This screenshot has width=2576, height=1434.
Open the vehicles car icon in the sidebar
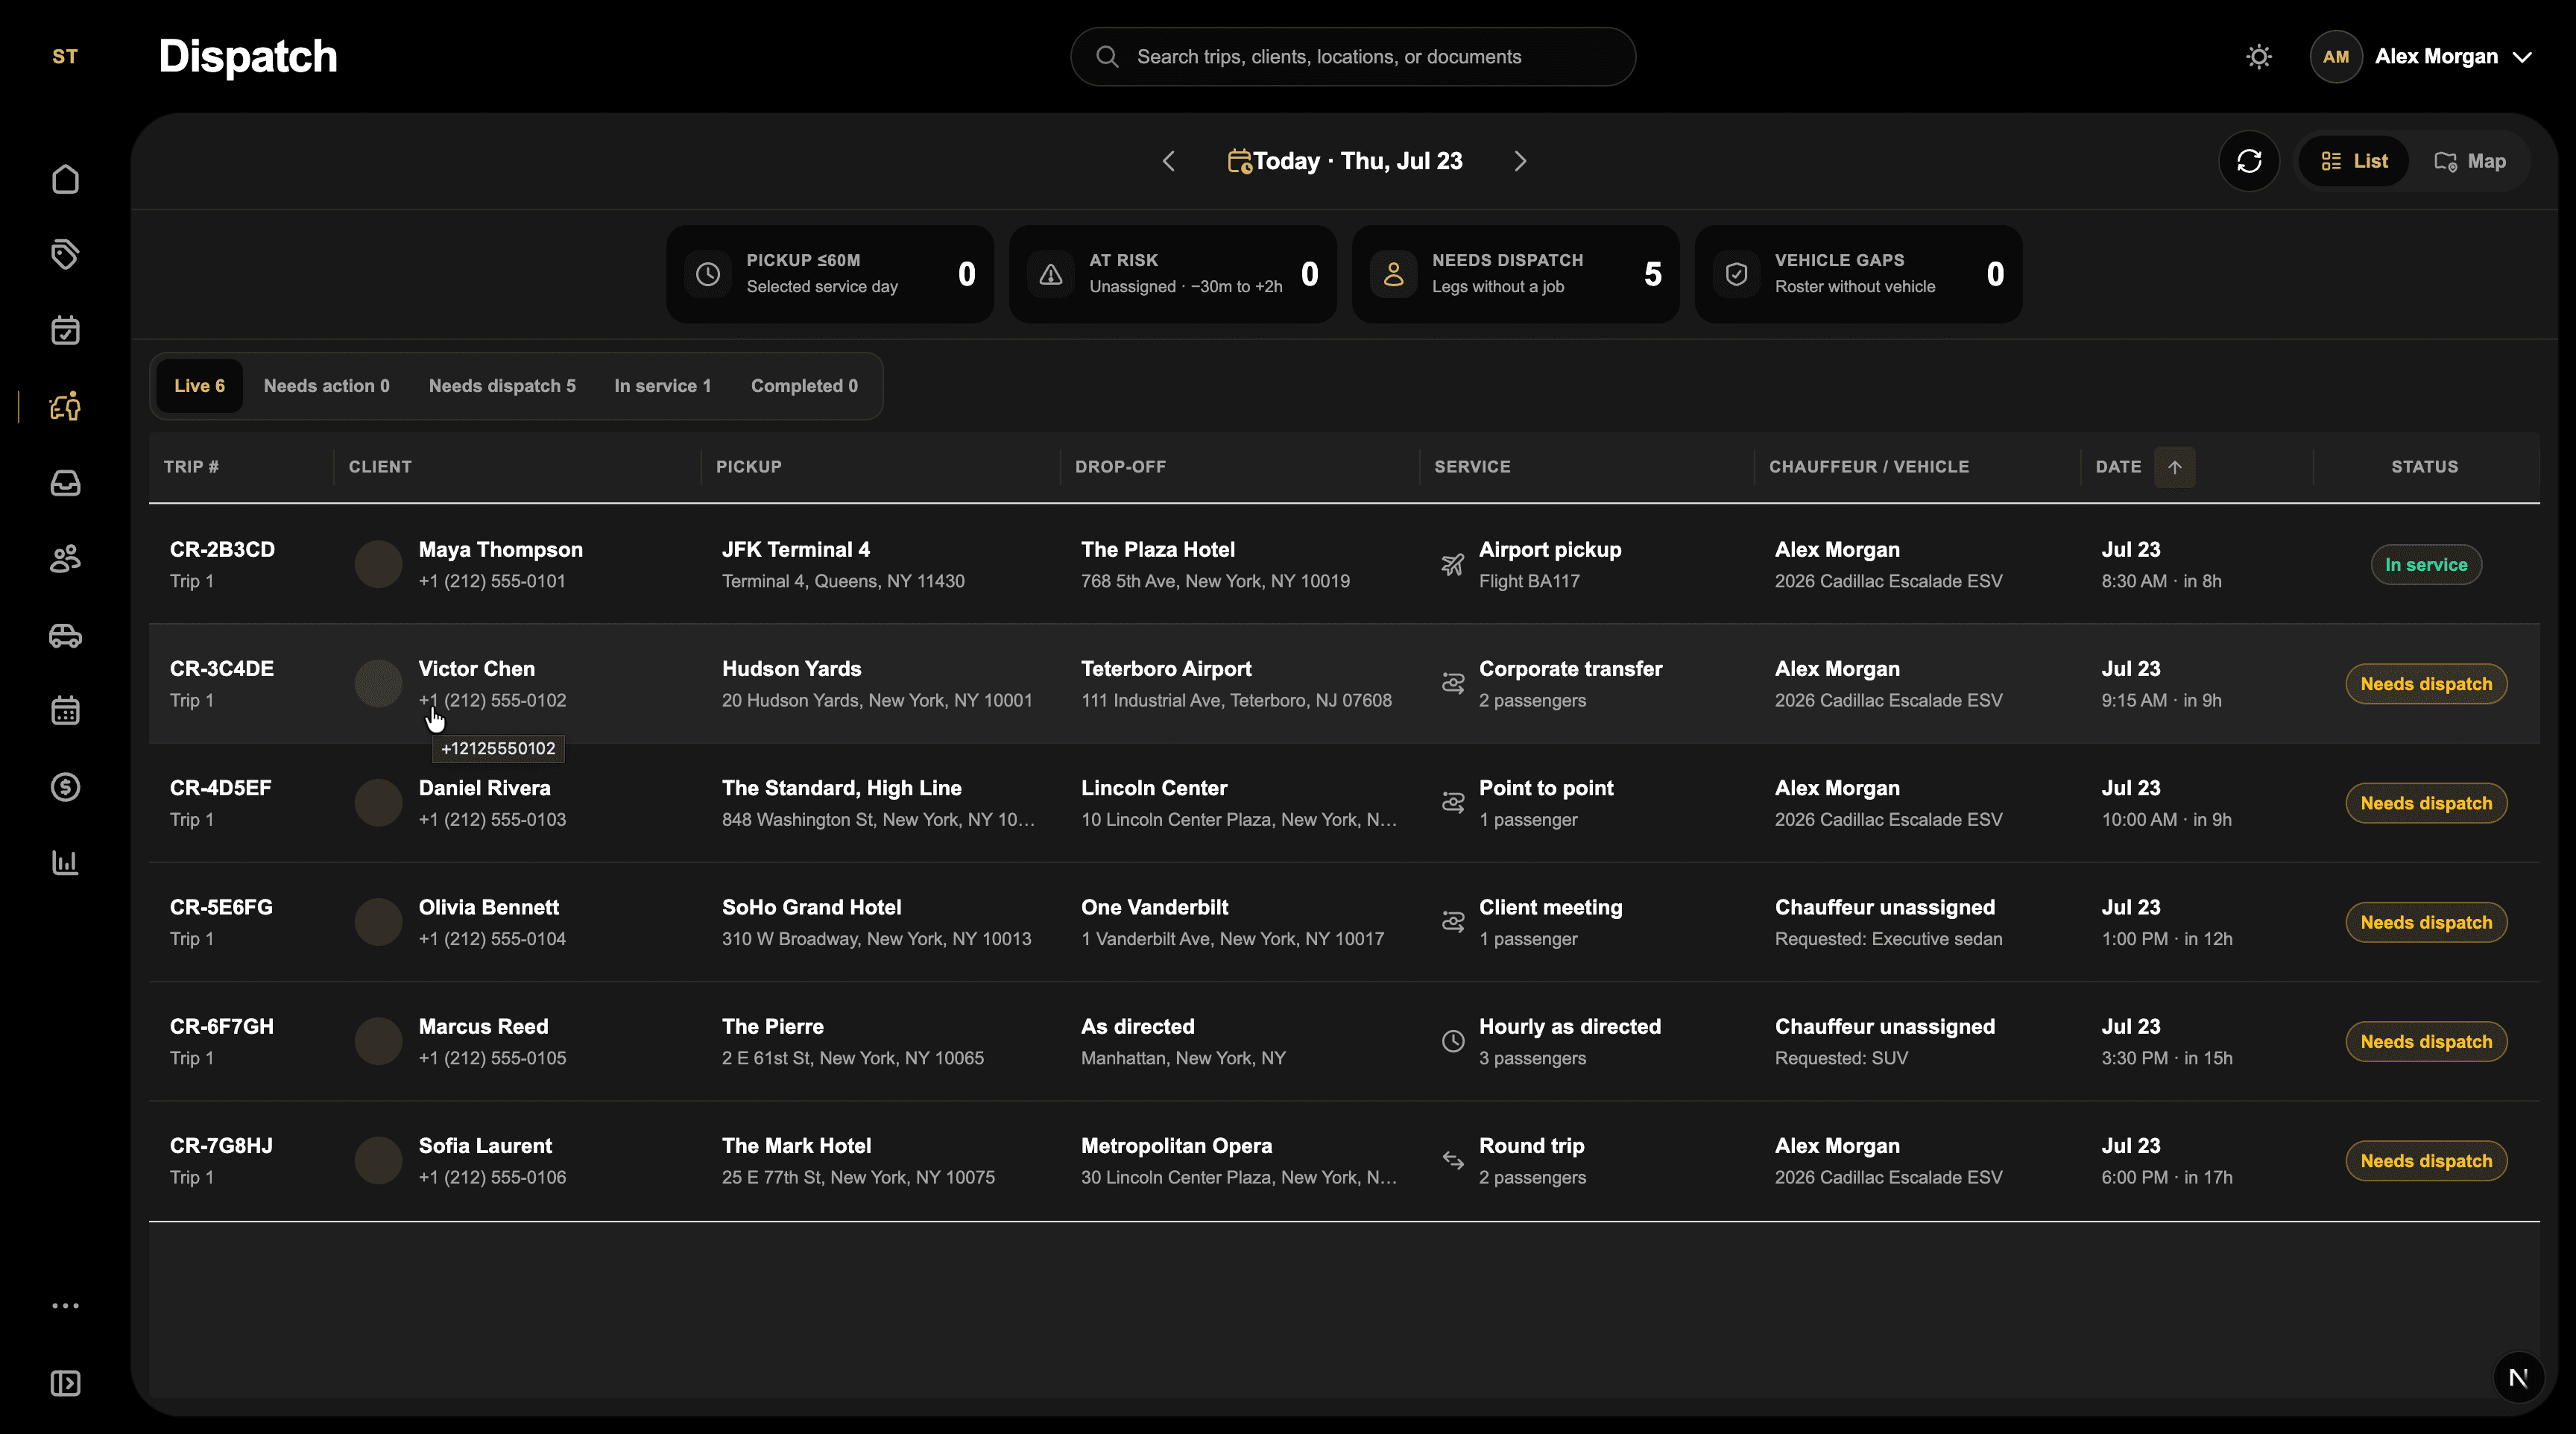click(65, 635)
